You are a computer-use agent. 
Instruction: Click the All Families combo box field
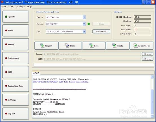(66, 17)
